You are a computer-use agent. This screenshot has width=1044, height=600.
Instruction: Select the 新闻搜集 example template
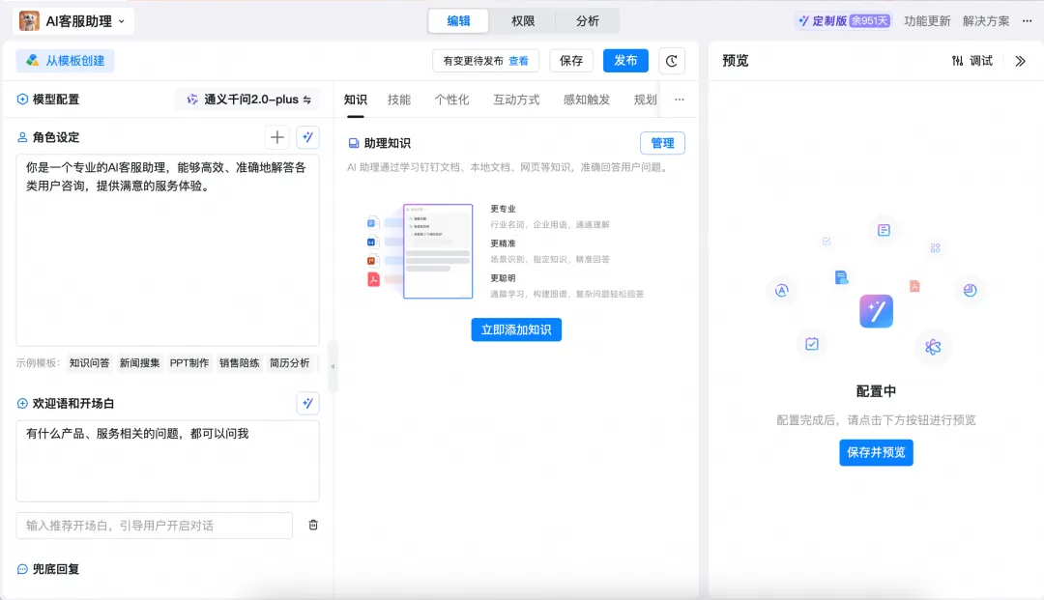tap(139, 363)
